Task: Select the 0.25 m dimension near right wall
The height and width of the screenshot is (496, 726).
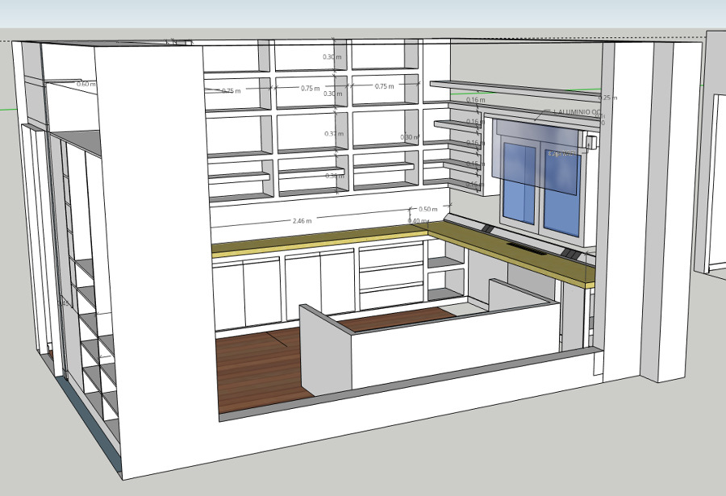Action: (x=608, y=98)
